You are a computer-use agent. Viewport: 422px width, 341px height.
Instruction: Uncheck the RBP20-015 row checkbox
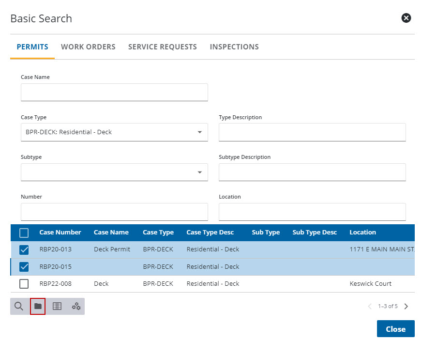tap(24, 266)
